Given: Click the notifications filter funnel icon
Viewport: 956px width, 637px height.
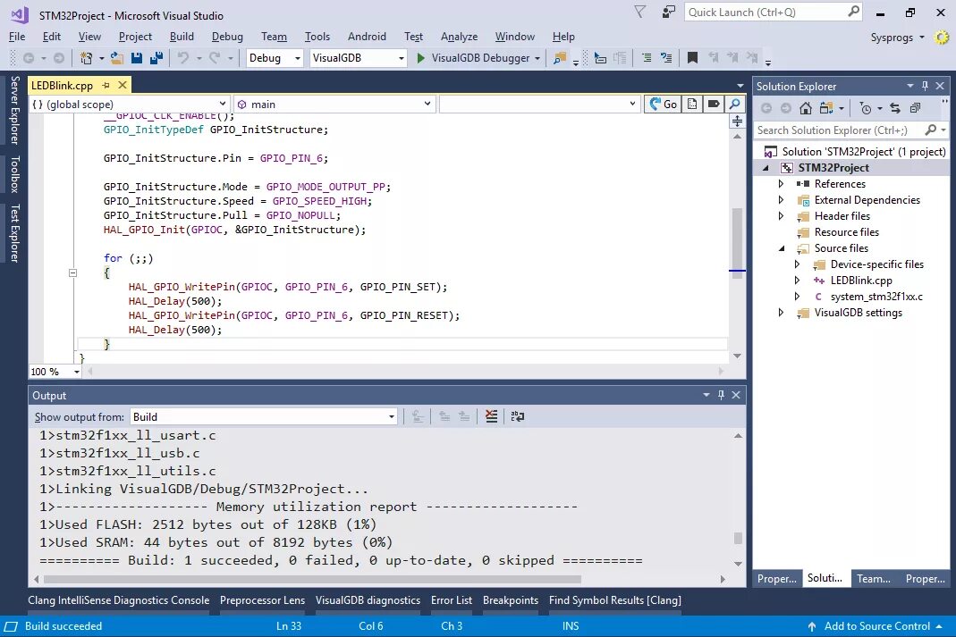Looking at the screenshot, I should (639, 13).
